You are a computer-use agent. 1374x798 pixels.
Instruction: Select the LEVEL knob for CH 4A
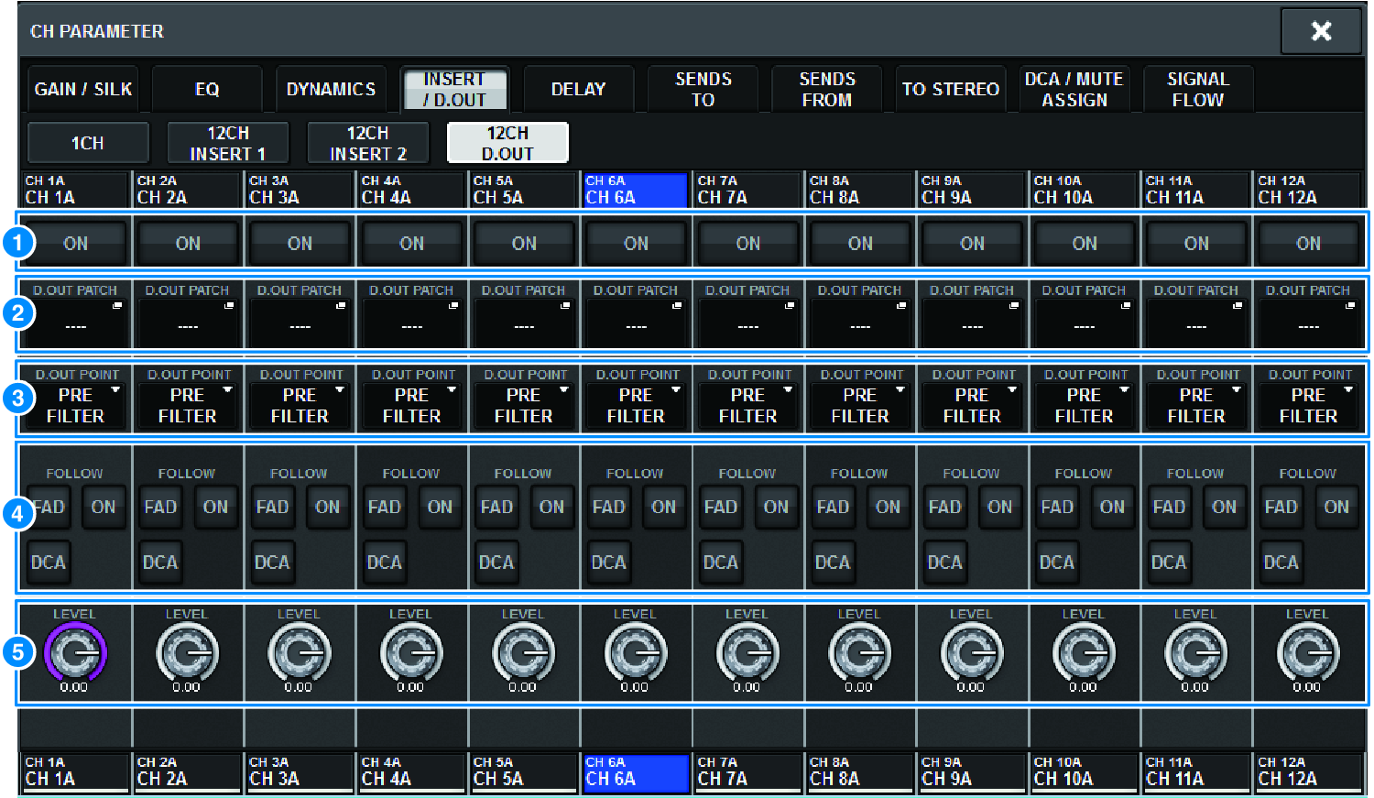click(x=411, y=653)
